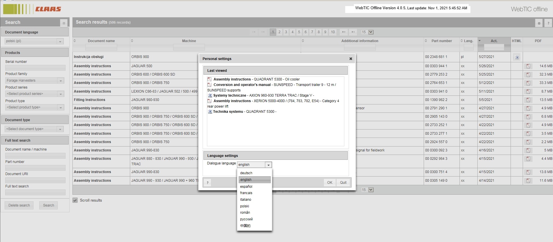Open the Product family dropdown

(x=61, y=81)
